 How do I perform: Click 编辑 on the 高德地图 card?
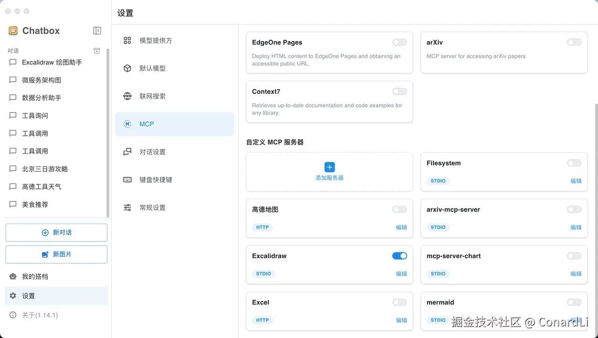click(x=401, y=227)
